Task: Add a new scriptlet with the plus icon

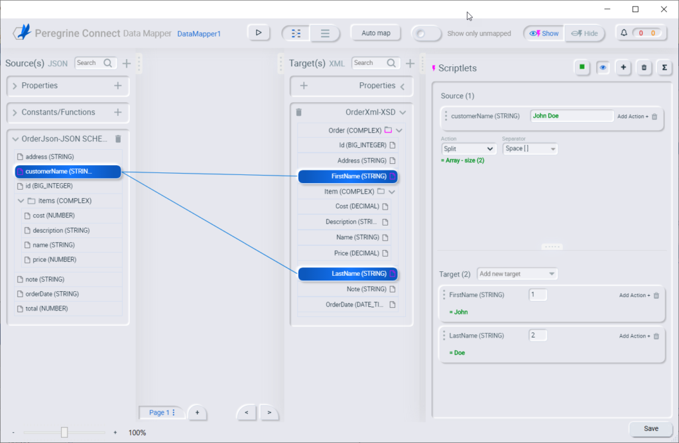Action: coord(623,67)
